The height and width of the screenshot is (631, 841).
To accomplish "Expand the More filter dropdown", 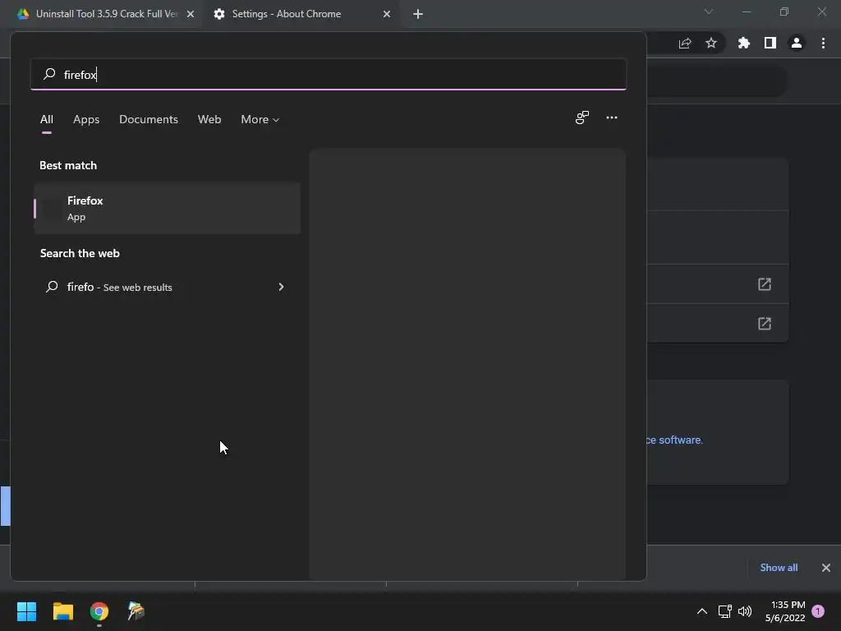I will click(260, 119).
